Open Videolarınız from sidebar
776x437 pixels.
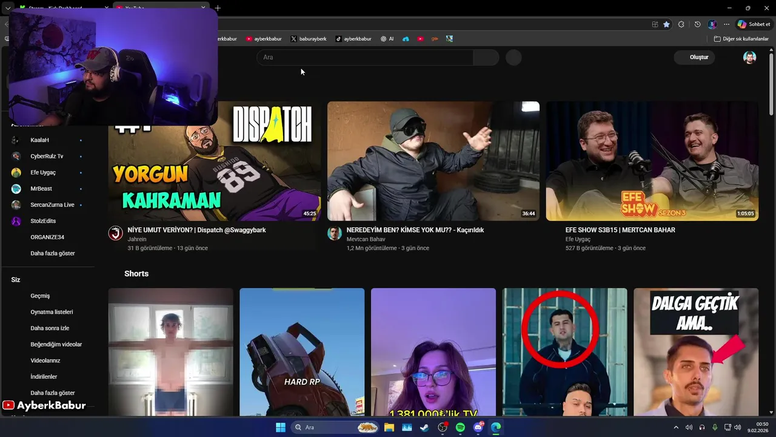point(45,361)
